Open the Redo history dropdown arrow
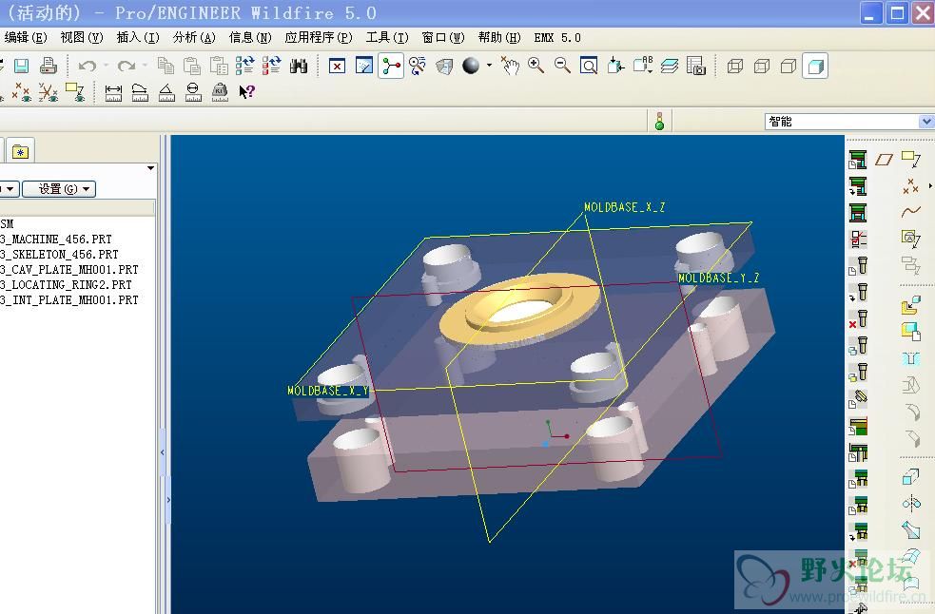Viewport: 935px width, 614px height. click(x=145, y=65)
